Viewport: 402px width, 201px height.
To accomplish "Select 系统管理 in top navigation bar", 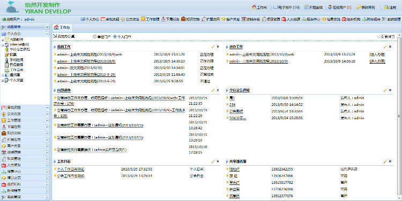I will click(391, 19).
